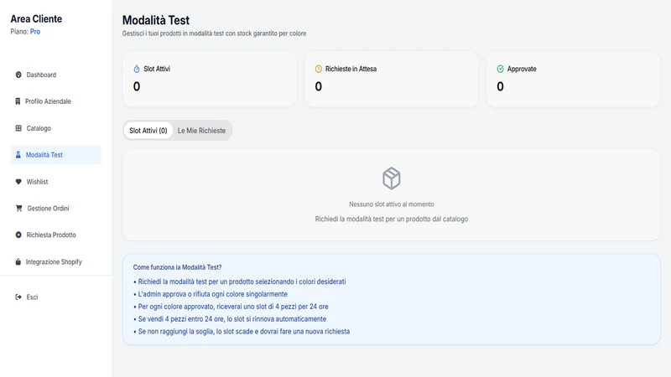
Task: Switch to the Slot Attivi (0) tab
Action: click(x=148, y=131)
